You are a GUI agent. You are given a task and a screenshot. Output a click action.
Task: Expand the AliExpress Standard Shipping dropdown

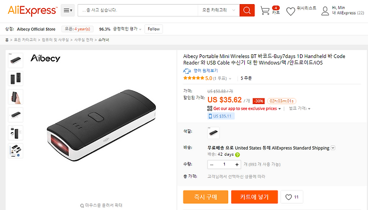click(x=333, y=148)
